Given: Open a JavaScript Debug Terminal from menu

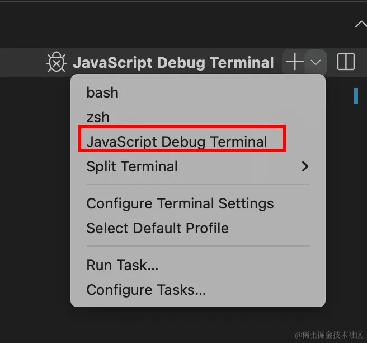Looking at the screenshot, I should click(177, 142).
